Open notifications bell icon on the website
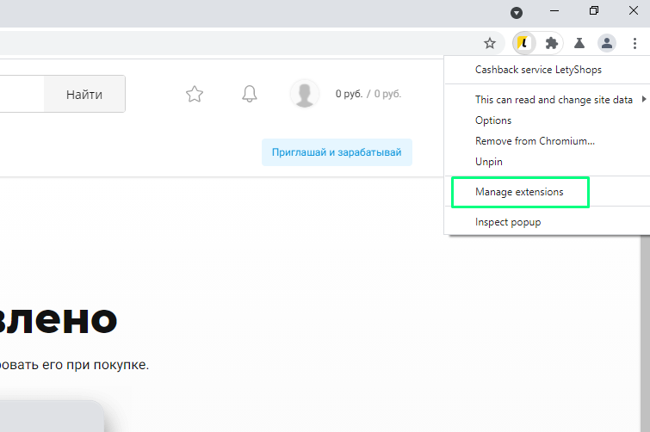 (x=250, y=94)
